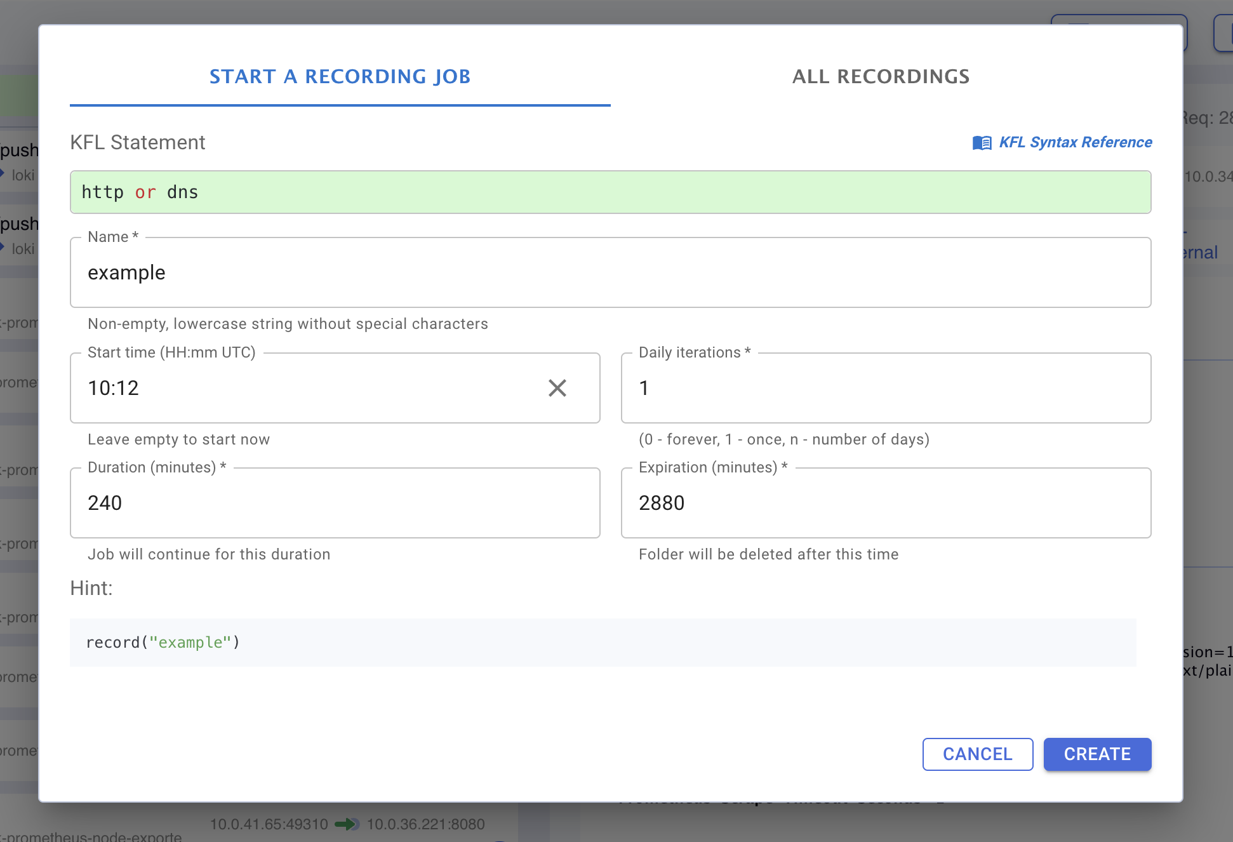Click the Daily iterations helper text

[x=784, y=439]
